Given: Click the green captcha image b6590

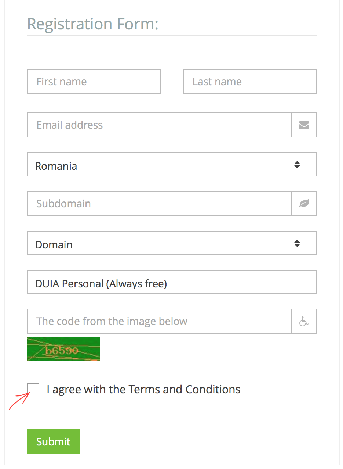Looking at the screenshot, I should click(x=63, y=349).
